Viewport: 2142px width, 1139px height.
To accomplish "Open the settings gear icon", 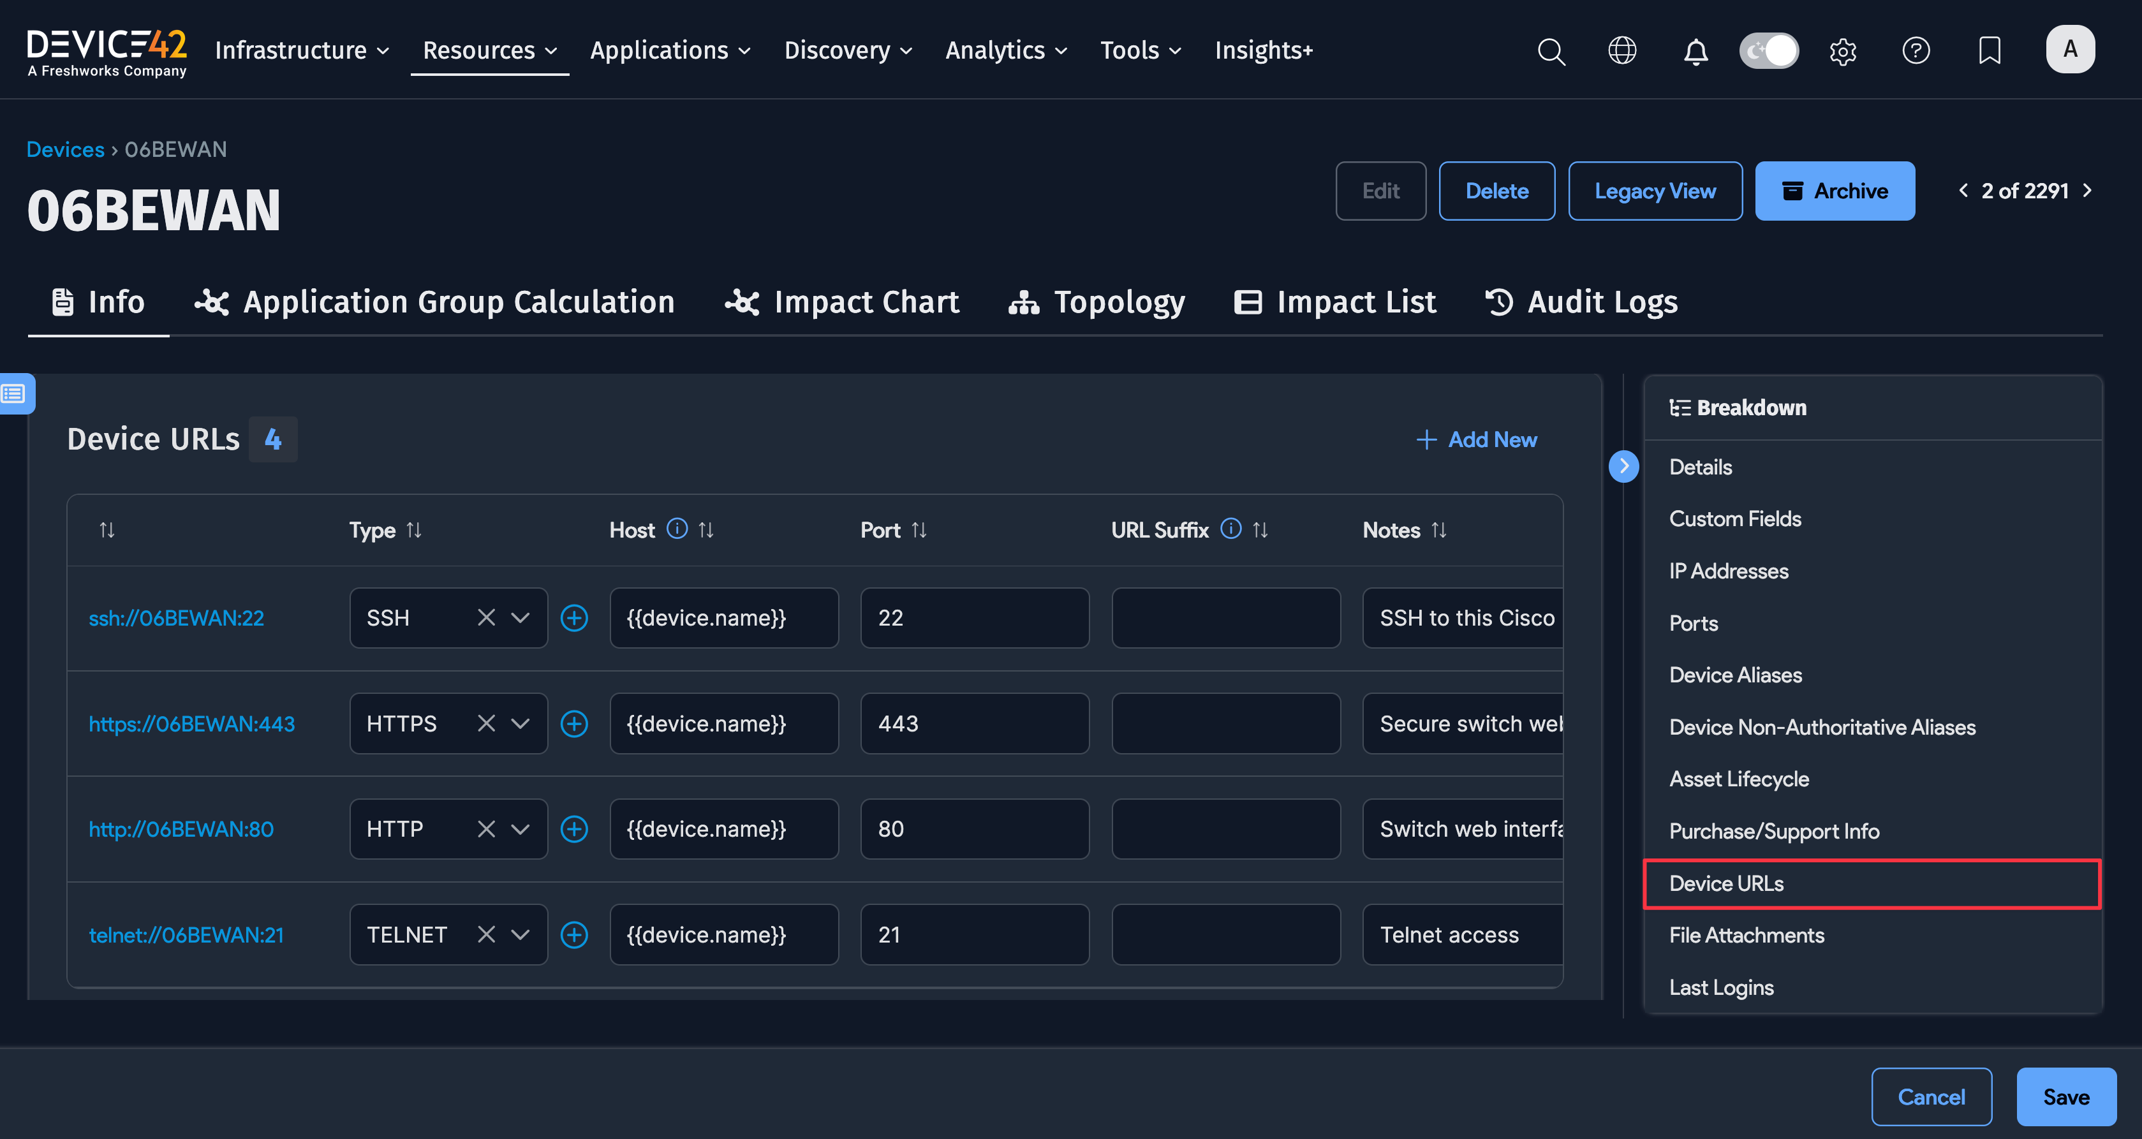I will [x=1843, y=51].
